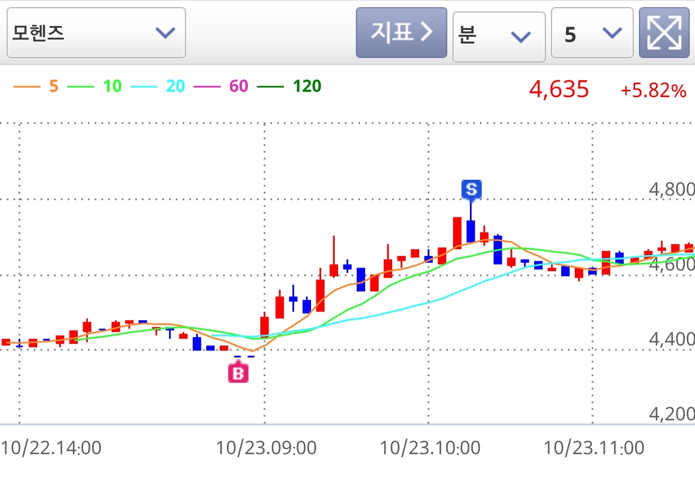Click the 10/23.11:00 time axis label
695x488 pixels.
tap(594, 448)
